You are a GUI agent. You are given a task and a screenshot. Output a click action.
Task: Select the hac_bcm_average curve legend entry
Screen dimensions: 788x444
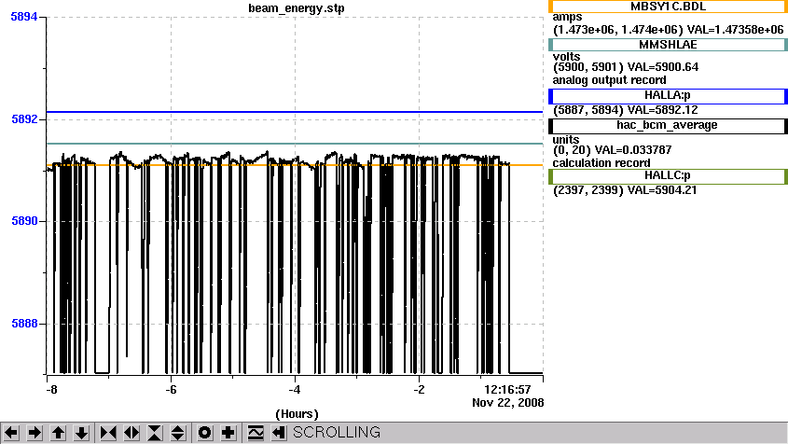click(668, 125)
